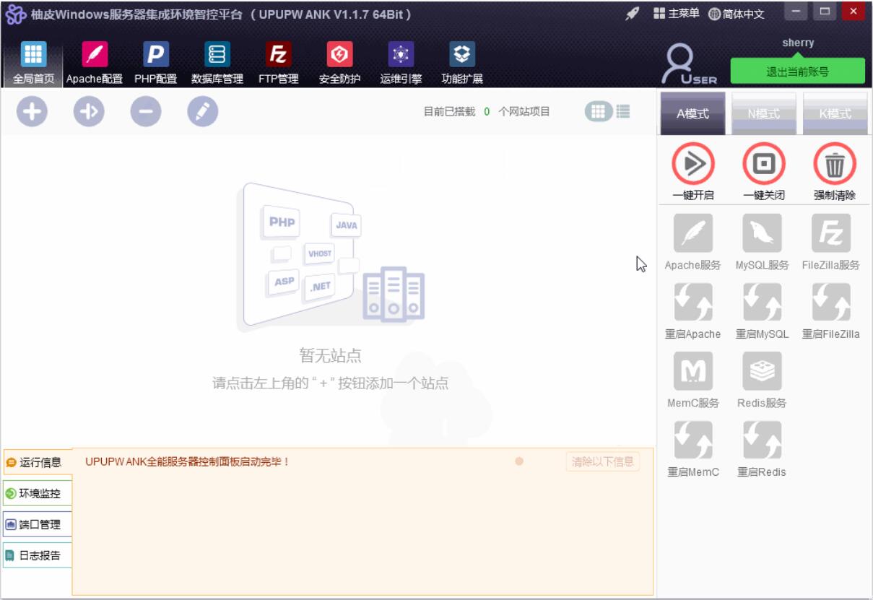Click 清除以下信息 button
The width and height of the screenshot is (873, 600).
coord(603,462)
